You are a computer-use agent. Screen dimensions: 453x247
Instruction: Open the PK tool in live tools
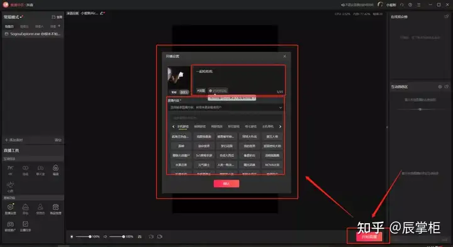point(11,170)
